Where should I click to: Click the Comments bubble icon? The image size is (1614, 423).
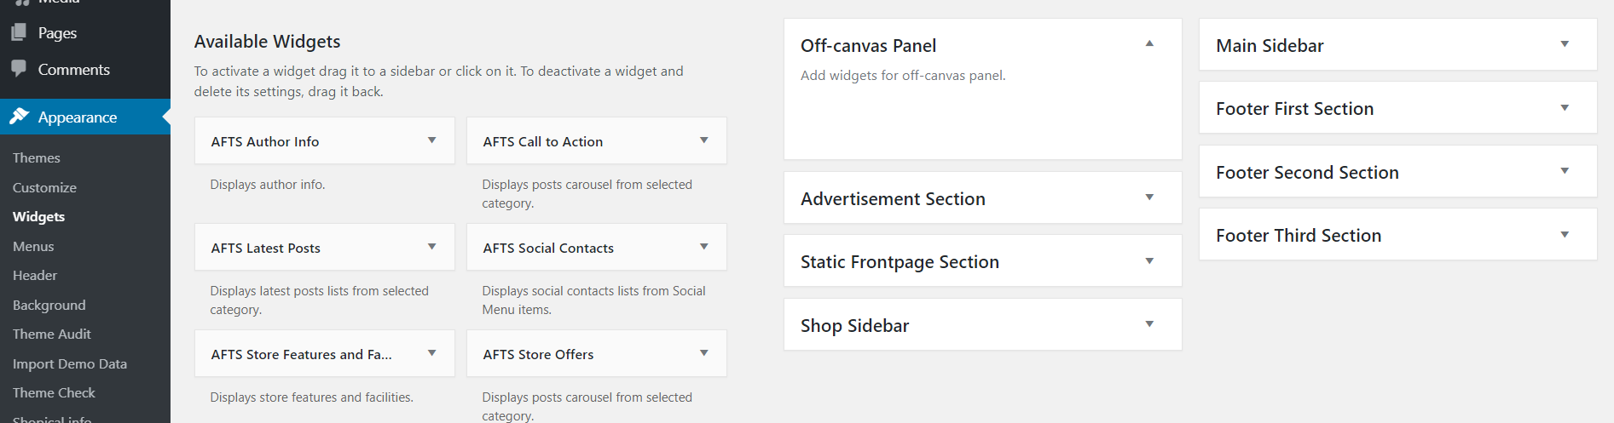(19, 68)
